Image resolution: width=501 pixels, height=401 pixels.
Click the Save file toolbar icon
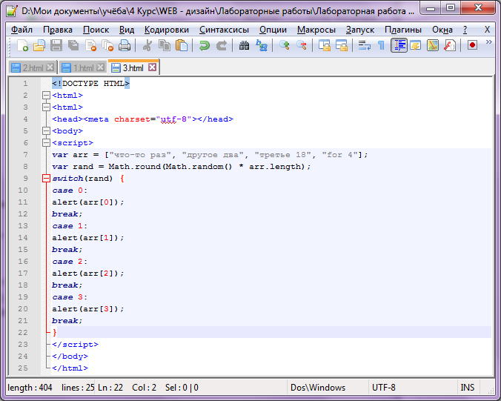pyautogui.click(x=57, y=46)
